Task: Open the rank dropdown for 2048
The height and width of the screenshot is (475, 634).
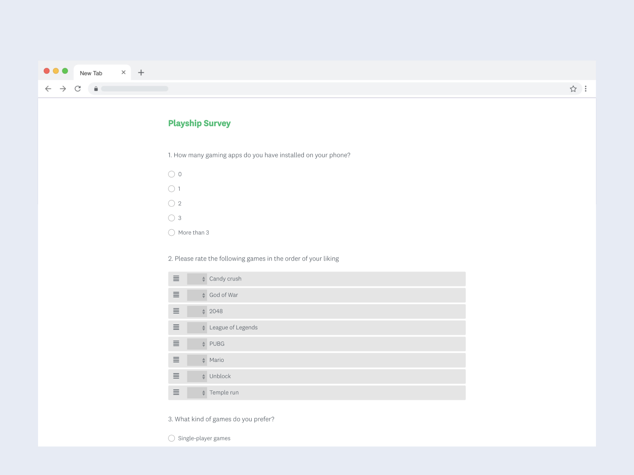Action: [197, 312]
